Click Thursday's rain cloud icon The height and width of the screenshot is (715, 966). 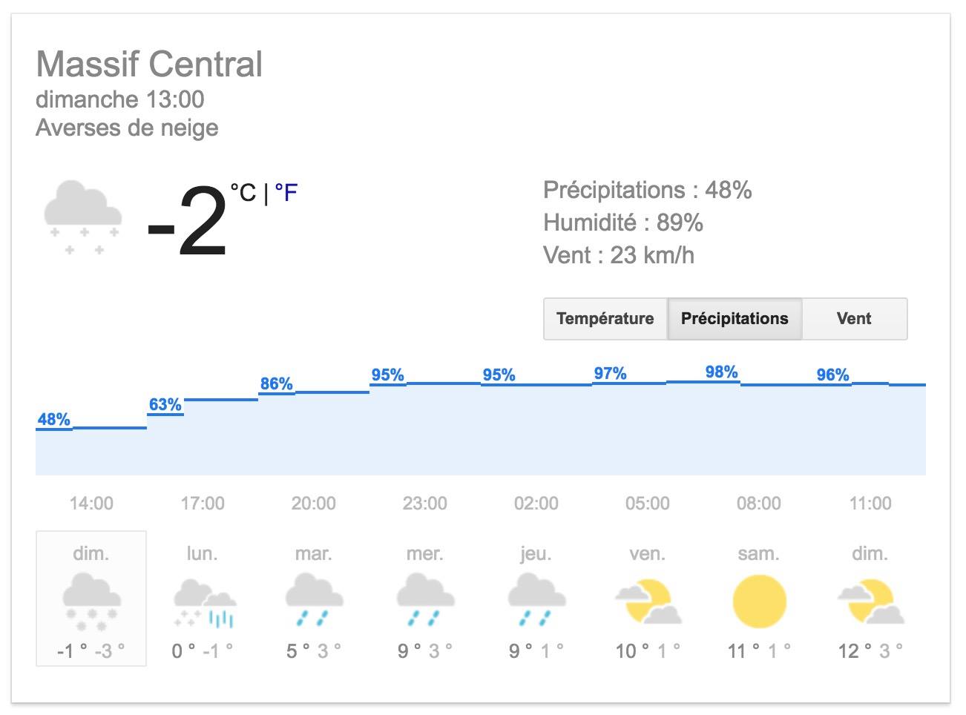click(536, 601)
